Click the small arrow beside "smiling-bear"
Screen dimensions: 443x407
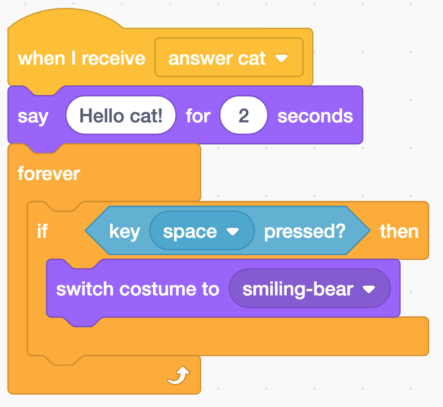pyautogui.click(x=369, y=289)
